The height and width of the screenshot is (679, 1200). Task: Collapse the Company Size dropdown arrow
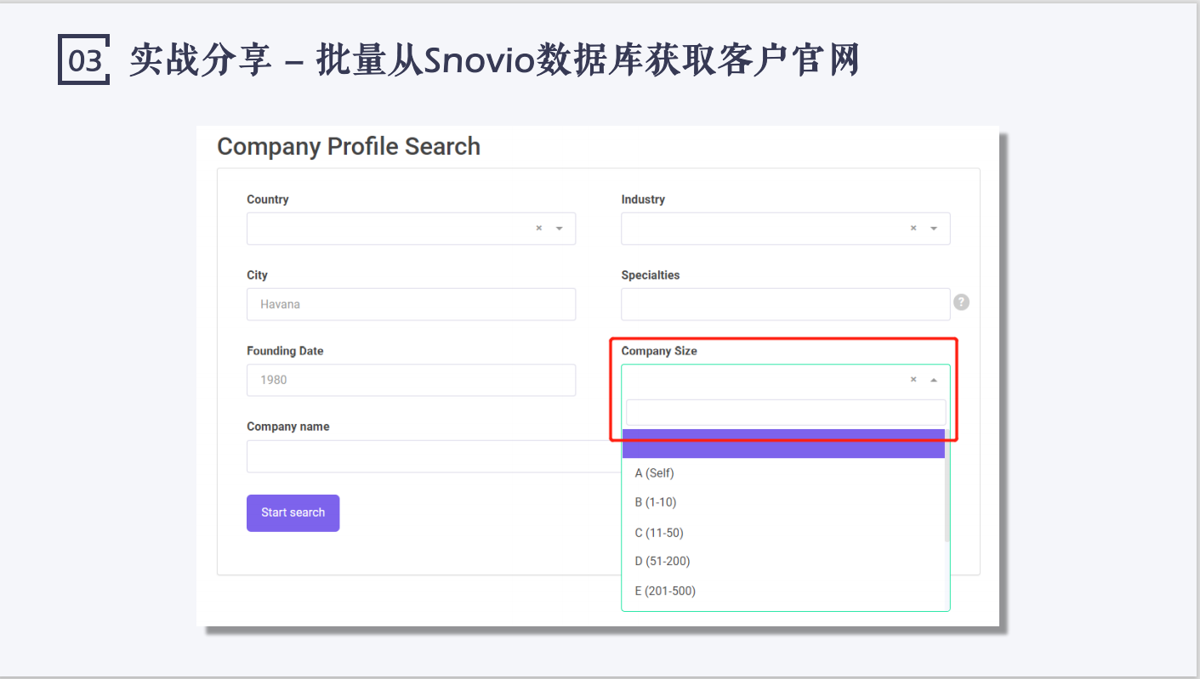point(934,380)
